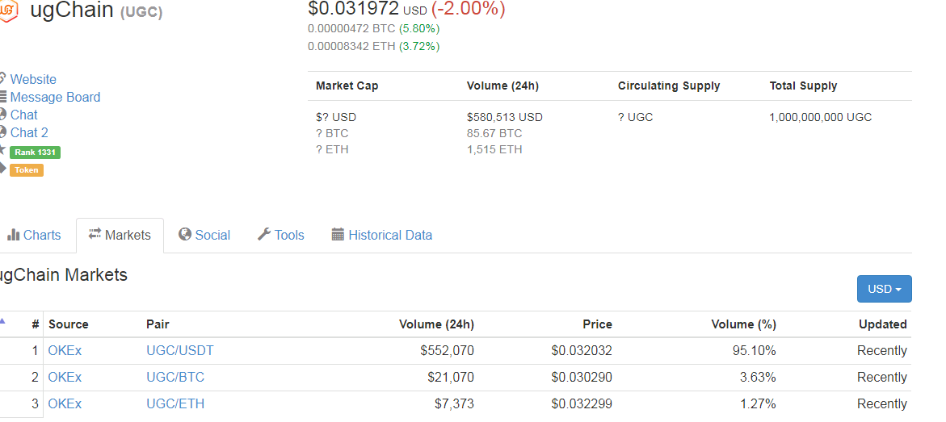The height and width of the screenshot is (422, 946).
Task: Open the Chat 2 link
Action: (29, 132)
